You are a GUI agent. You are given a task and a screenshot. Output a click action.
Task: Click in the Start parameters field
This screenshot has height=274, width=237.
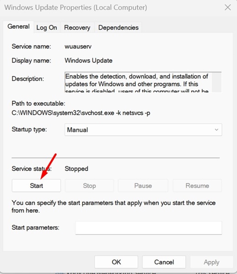click(x=149, y=228)
